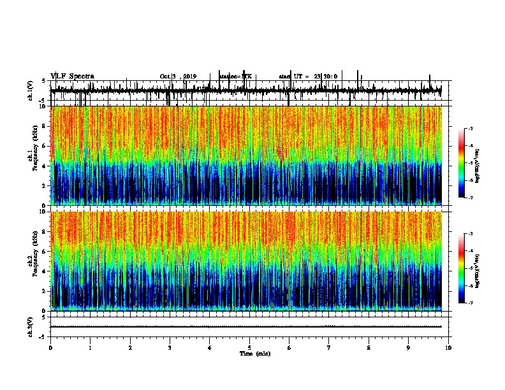Click the ch.2 frequency spectrogram panel
The height and width of the screenshot is (390, 505).
tap(246, 261)
